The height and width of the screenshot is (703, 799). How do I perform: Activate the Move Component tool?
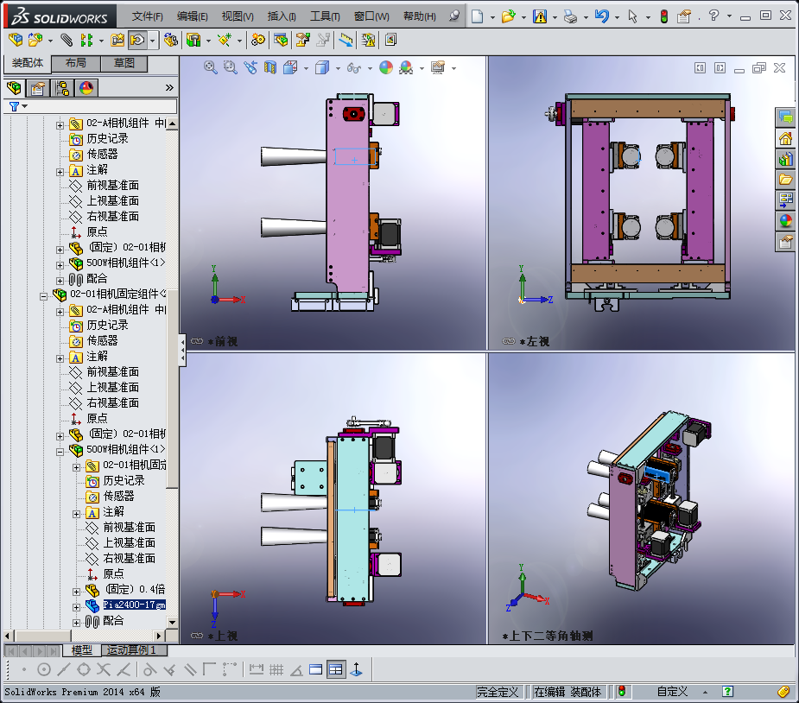coord(137,40)
